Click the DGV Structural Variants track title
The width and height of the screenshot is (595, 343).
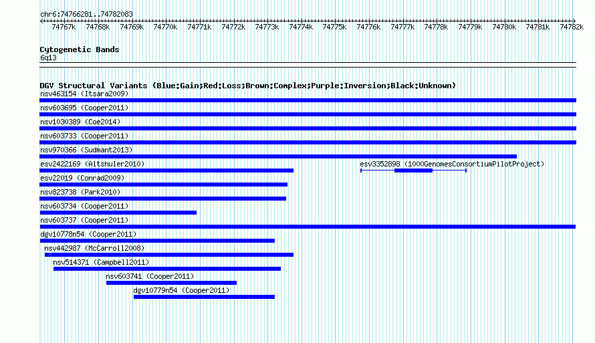tap(248, 86)
